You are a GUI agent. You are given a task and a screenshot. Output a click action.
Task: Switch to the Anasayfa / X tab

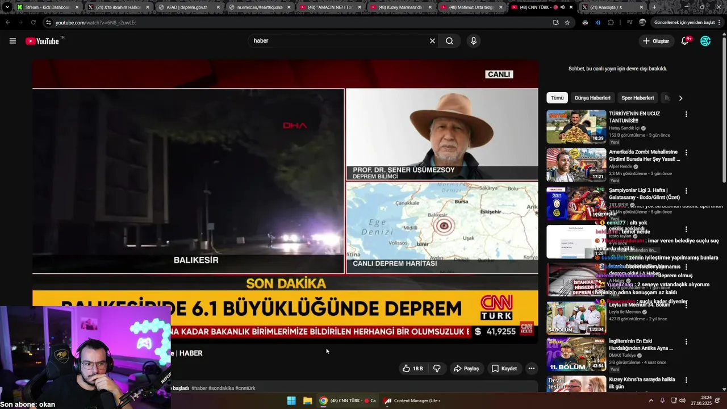click(611, 7)
